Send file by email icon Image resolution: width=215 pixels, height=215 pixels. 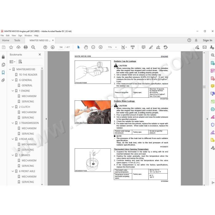(205, 47)
